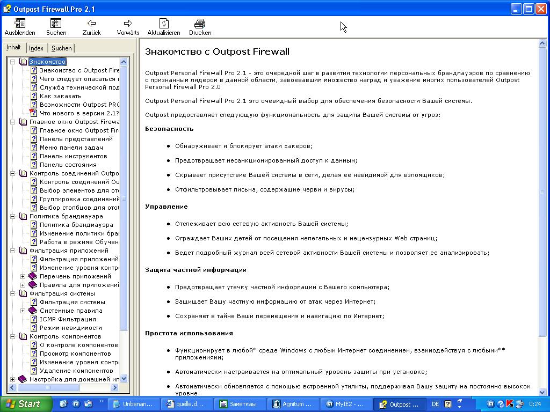Image resolution: width=550 pixels, height=412 pixels.
Task: Expand the quick launch overflow chevron
Action: pos(102,401)
